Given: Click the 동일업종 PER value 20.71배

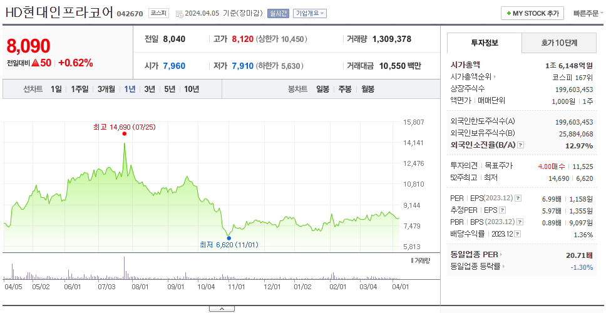Looking at the screenshot, I should (579, 255).
